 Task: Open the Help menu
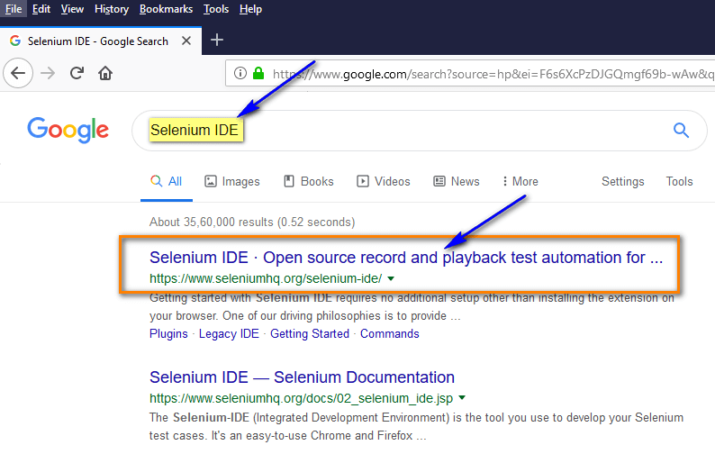pyautogui.click(x=250, y=9)
